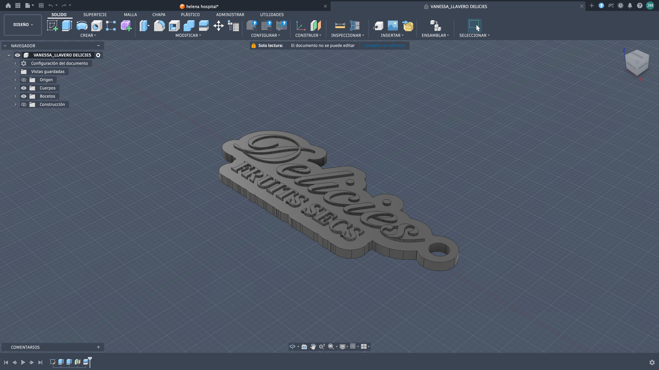The width and height of the screenshot is (659, 370).
Task: Click New Component icon in ENSAMBLAR
Action: pos(435,26)
